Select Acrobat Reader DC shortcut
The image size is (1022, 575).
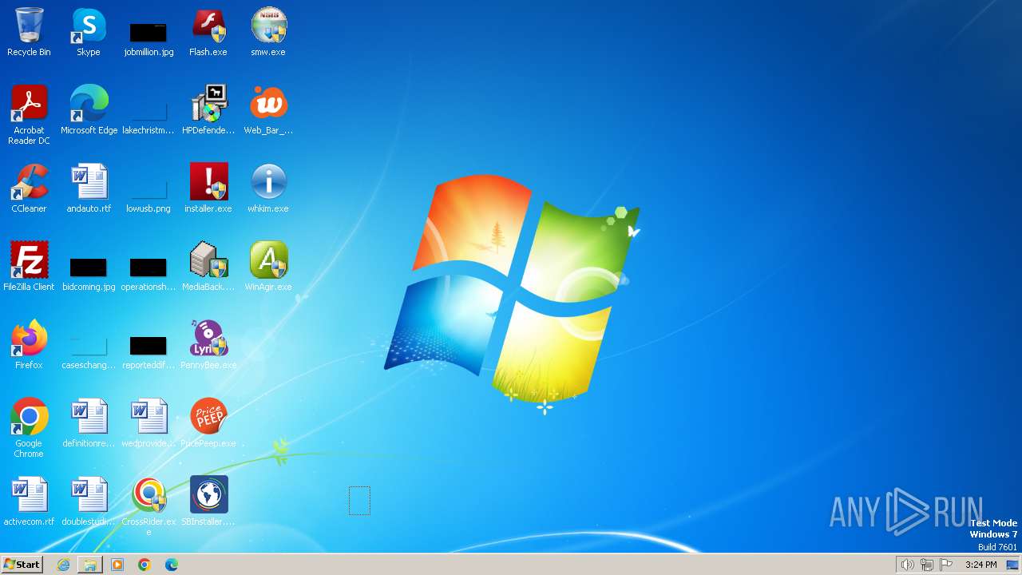pyautogui.click(x=29, y=115)
